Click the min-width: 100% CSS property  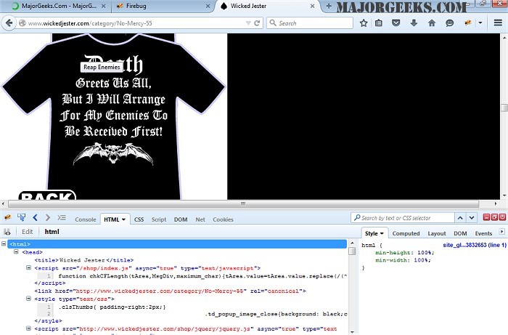[403, 260]
